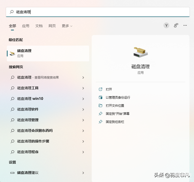Open the three-dot options menu
The image size is (194, 182).
click(185, 25)
